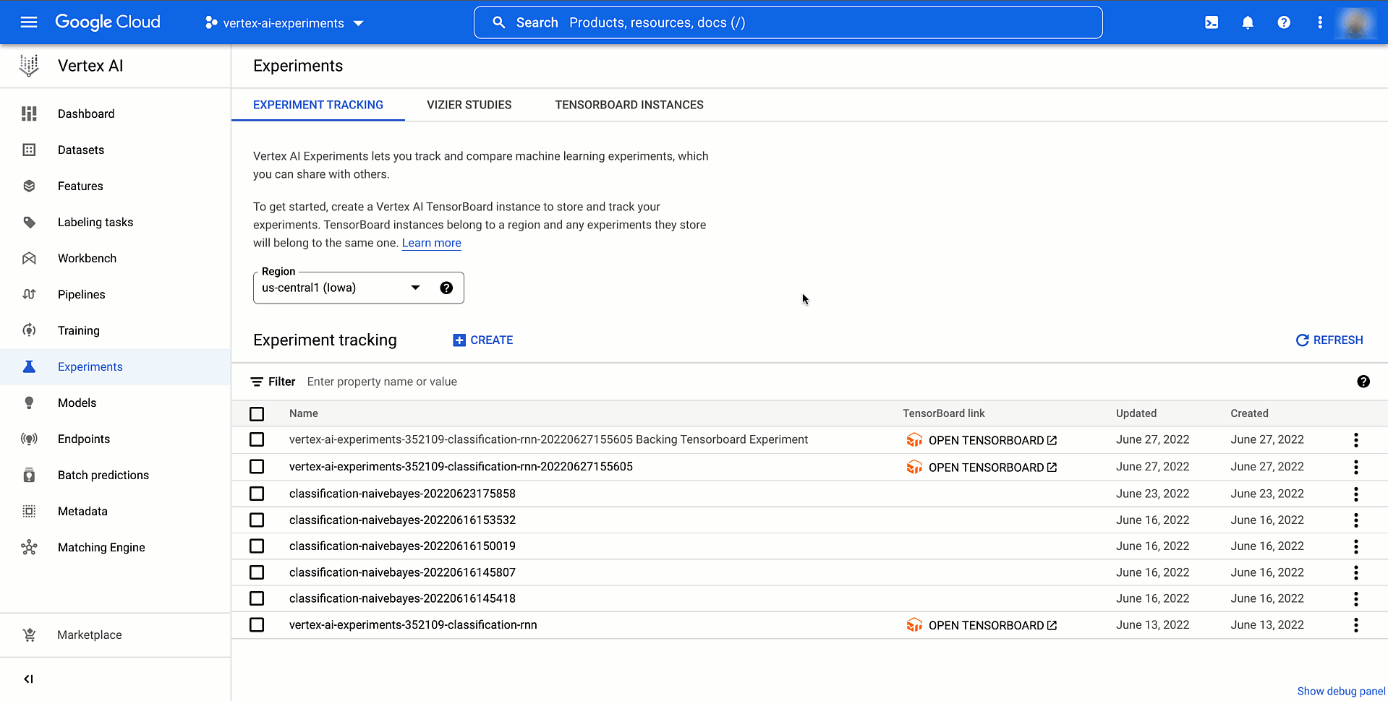Click the Create experiment button
The width and height of the screenshot is (1388, 701).
(483, 340)
